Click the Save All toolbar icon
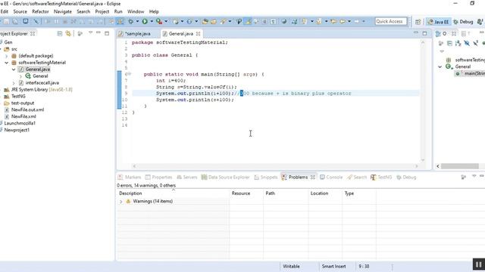Viewport: 485px width, 272px height. click(x=15, y=21)
